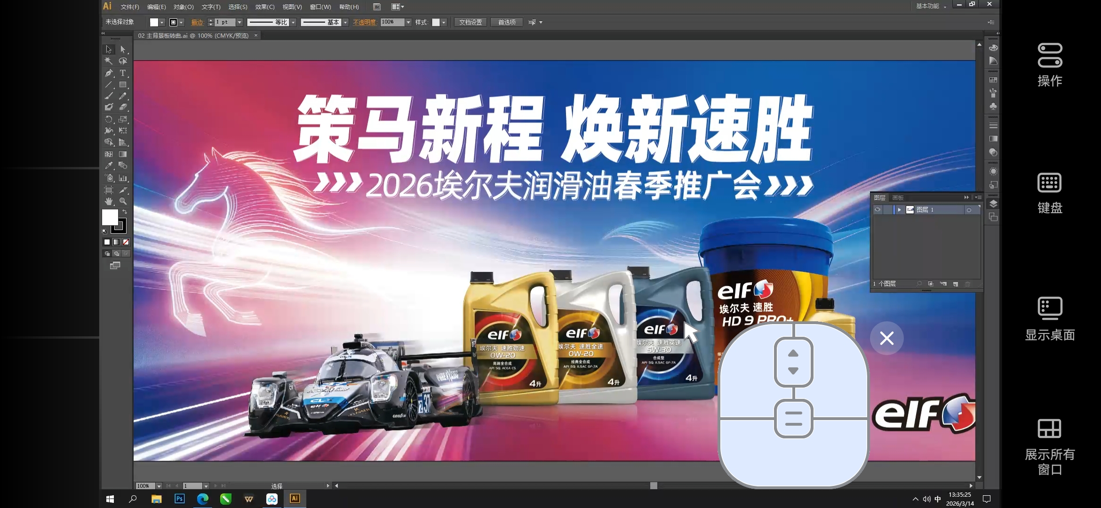The height and width of the screenshot is (508, 1101).
Task: Click the Create New Layer icon
Action: [956, 284]
